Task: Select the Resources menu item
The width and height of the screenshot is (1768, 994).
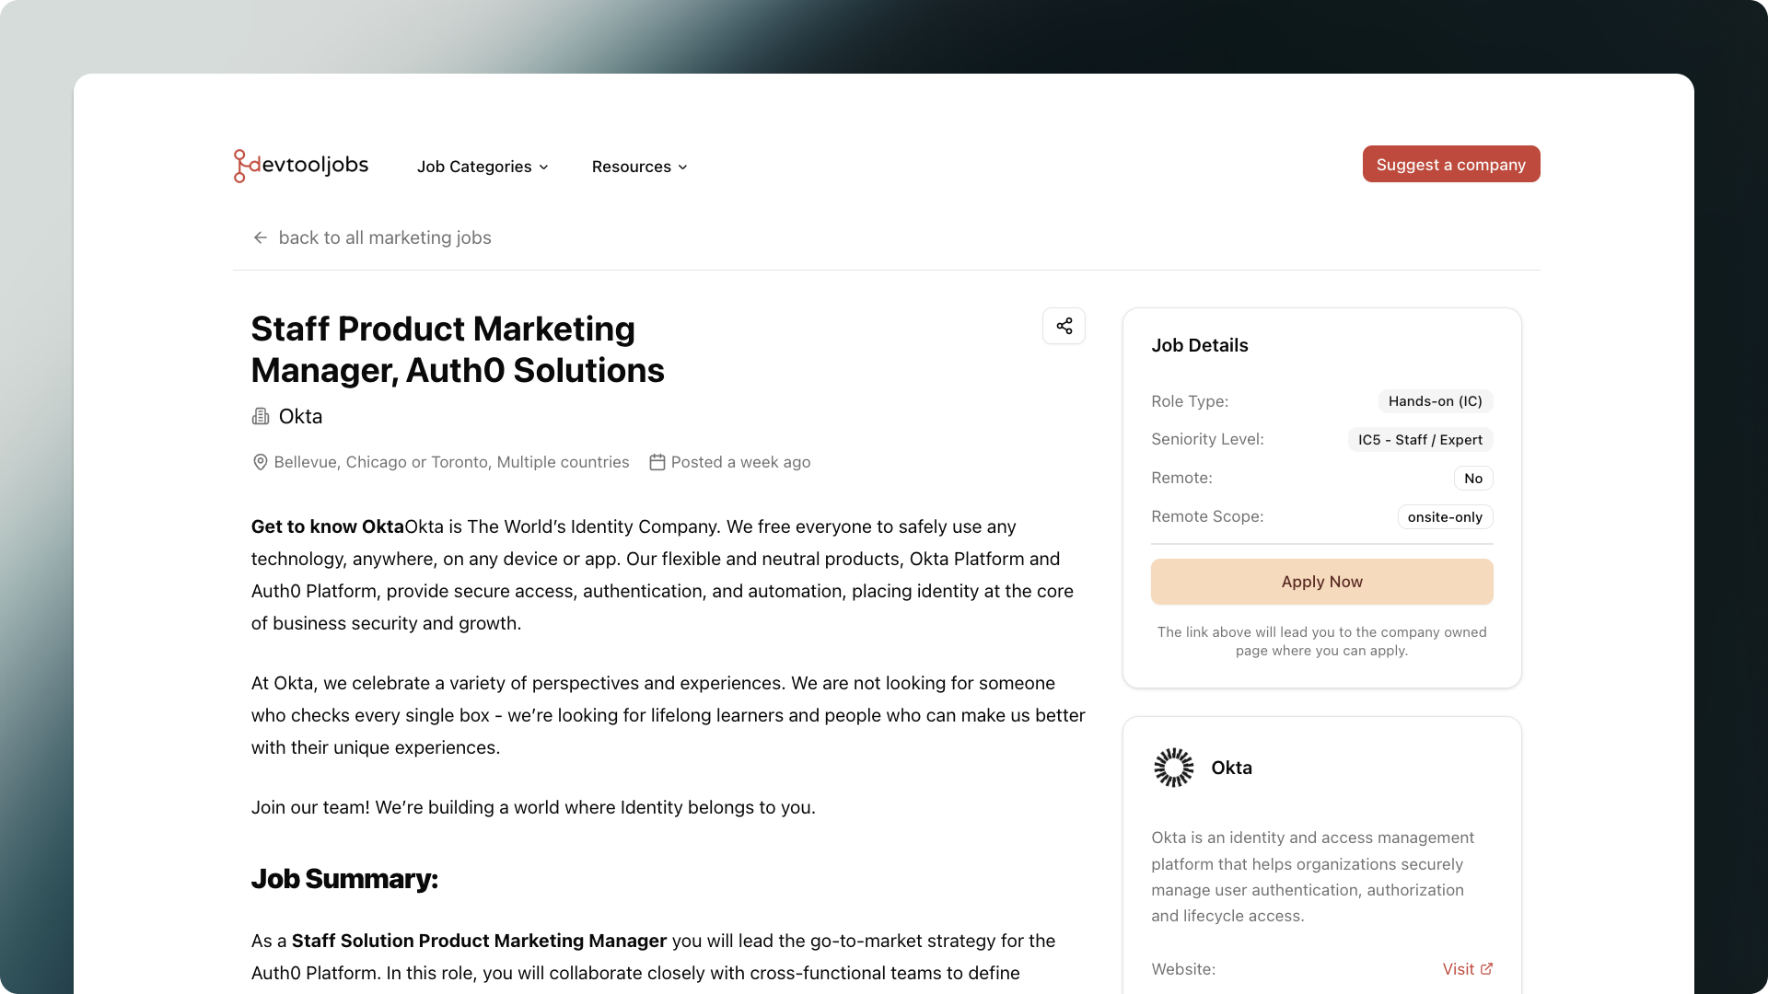Action: coord(631,167)
